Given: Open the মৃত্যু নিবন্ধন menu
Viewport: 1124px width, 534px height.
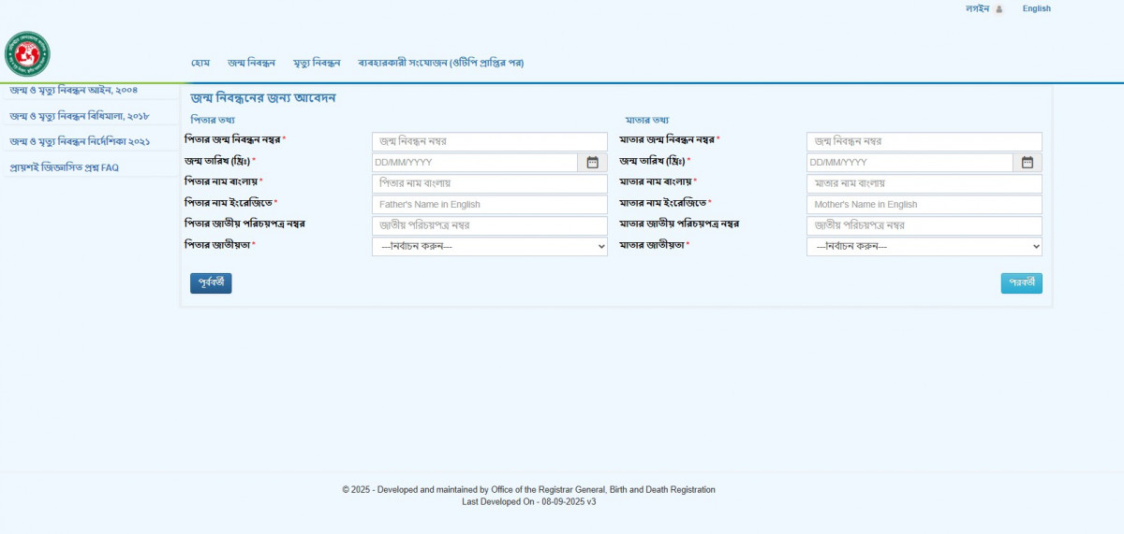Looking at the screenshot, I should (x=317, y=63).
